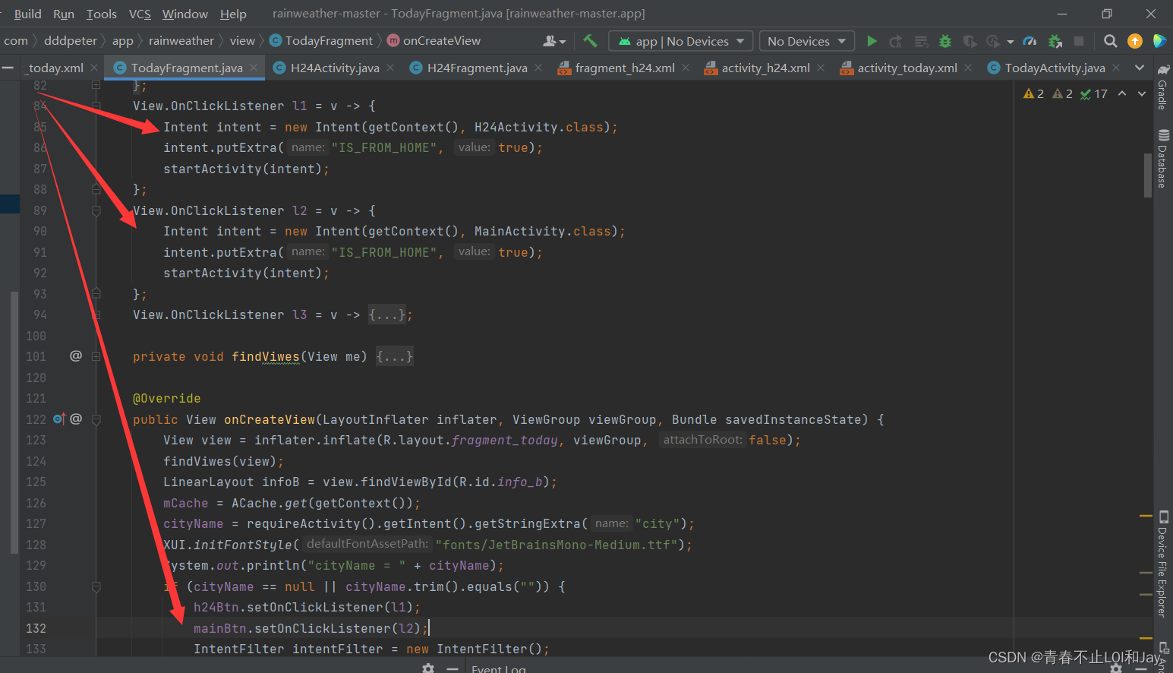Expand folded block at line 82

96,85
